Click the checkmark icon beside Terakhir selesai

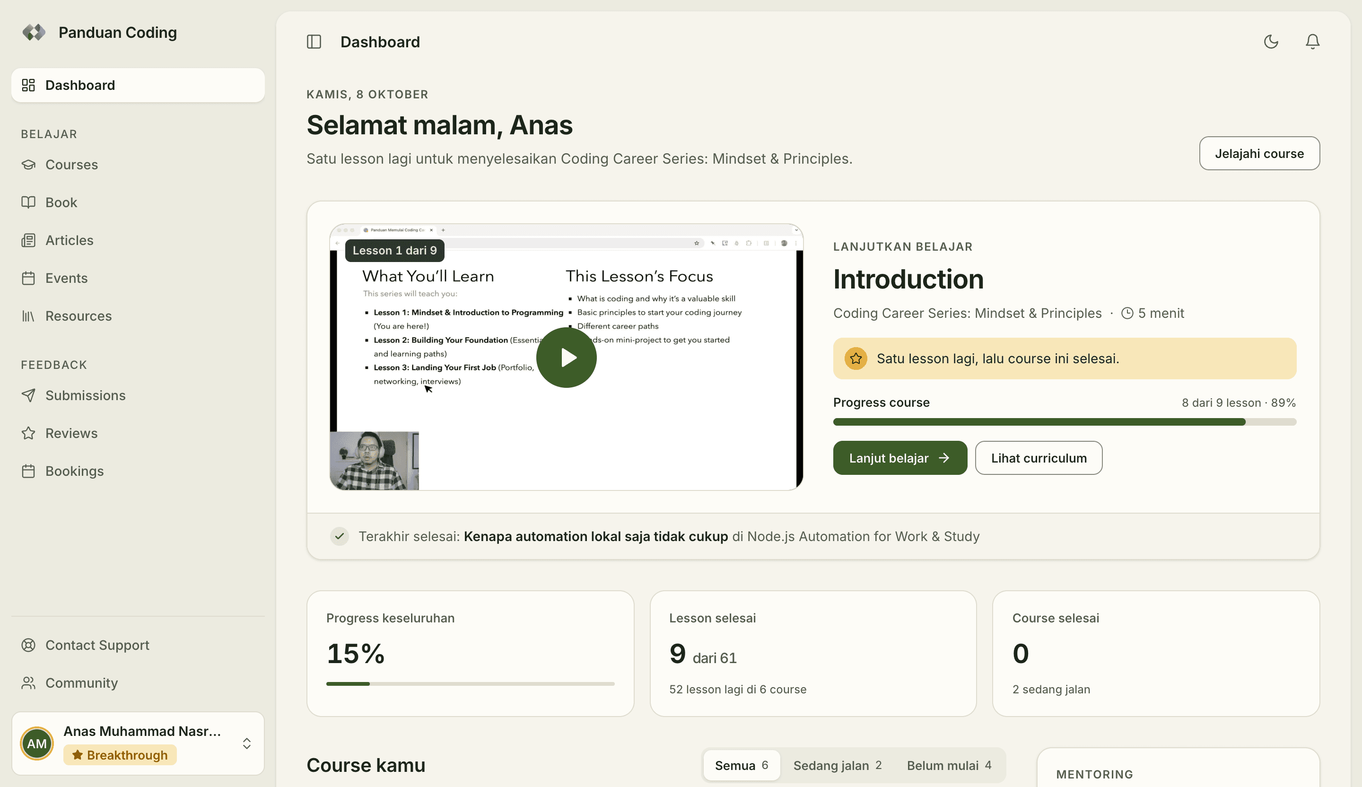click(340, 536)
